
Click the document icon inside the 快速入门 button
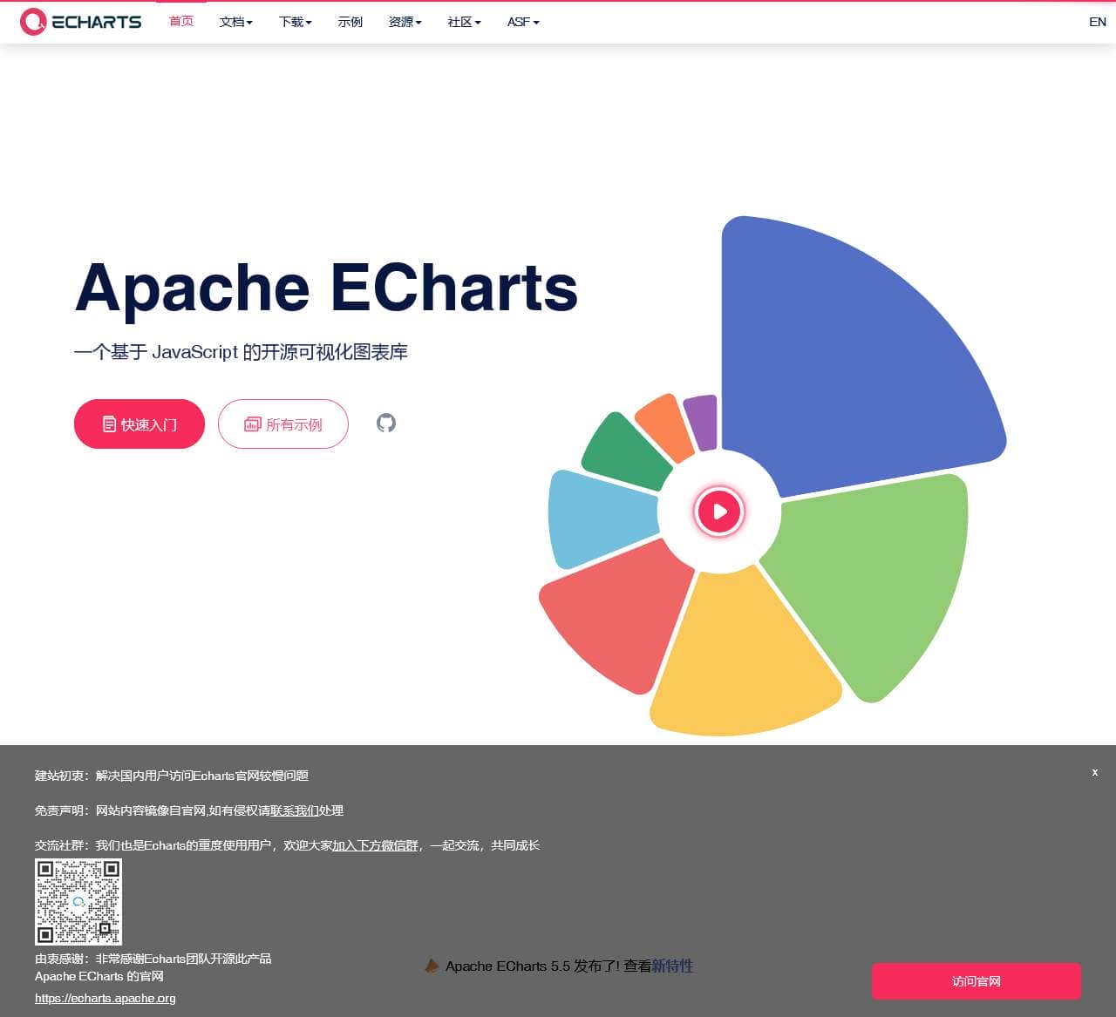click(x=108, y=424)
